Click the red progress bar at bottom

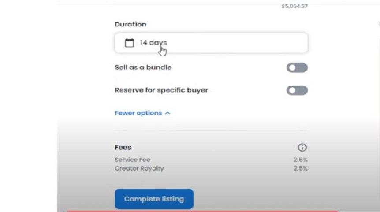point(202,211)
